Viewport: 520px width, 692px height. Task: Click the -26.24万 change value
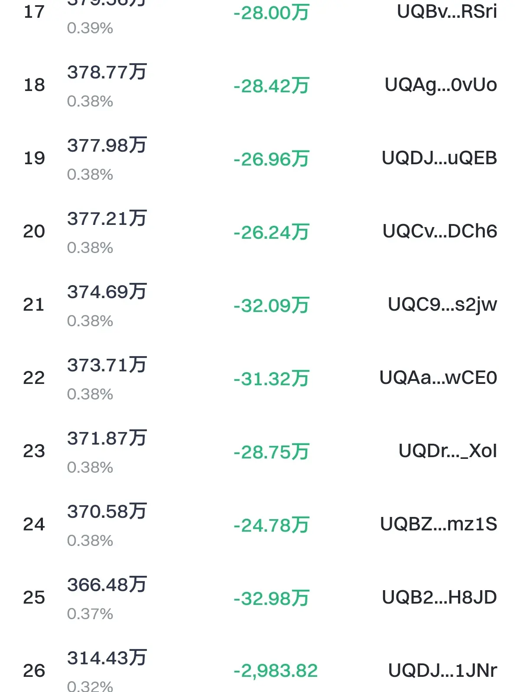coord(271,233)
